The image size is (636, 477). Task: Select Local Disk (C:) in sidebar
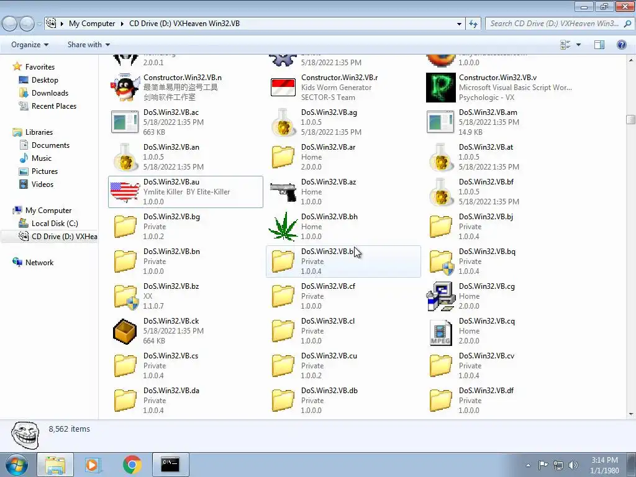55,224
